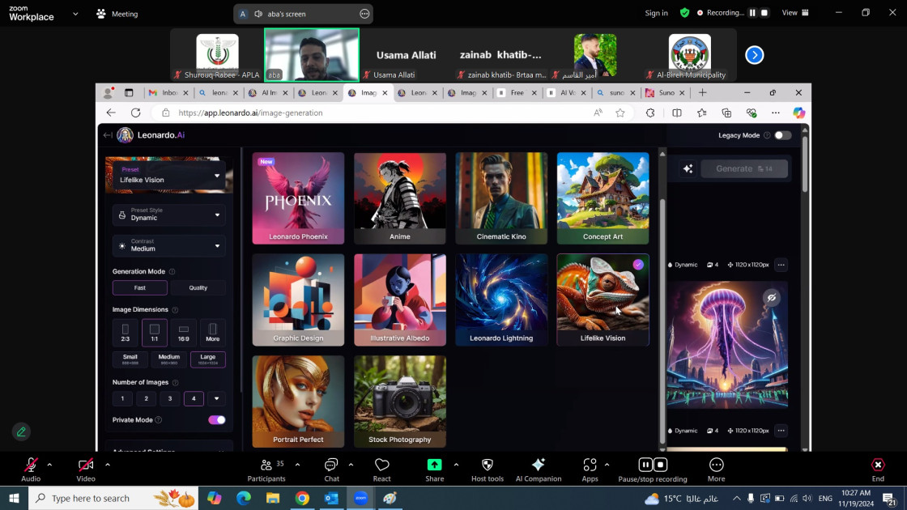Image resolution: width=907 pixels, height=510 pixels.
Task: Open the Contrast Medium dropdown
Action: click(168, 245)
